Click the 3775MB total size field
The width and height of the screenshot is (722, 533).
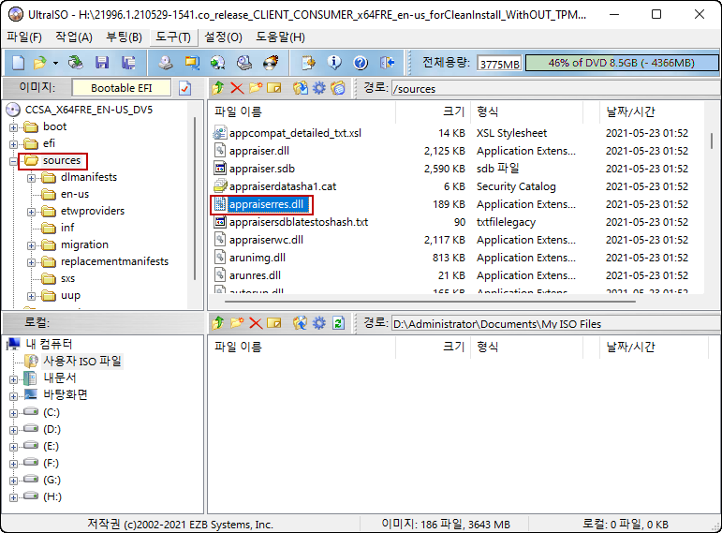pyautogui.click(x=499, y=64)
